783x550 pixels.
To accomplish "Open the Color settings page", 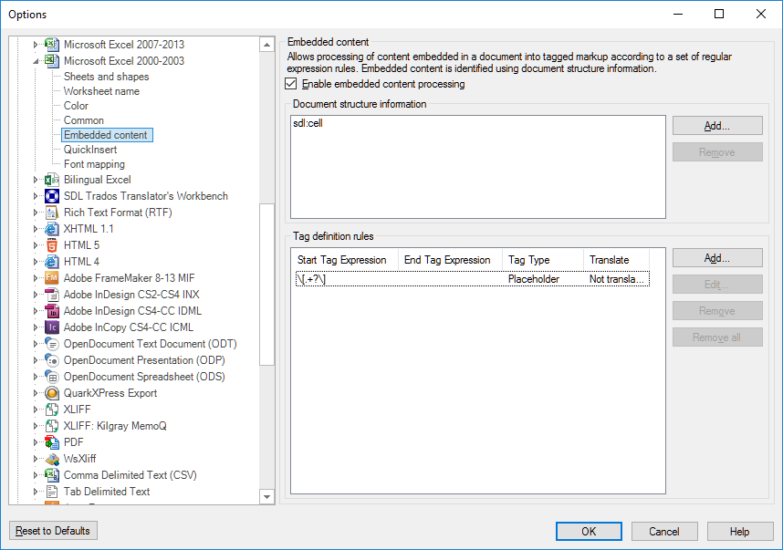I will tap(76, 105).
